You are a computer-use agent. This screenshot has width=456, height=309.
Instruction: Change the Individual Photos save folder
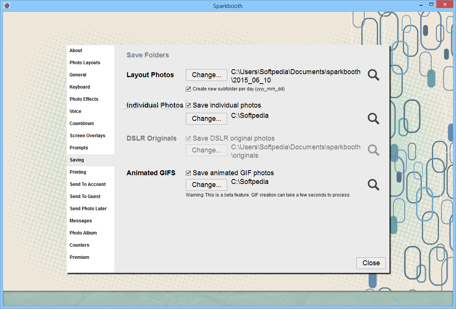(x=206, y=119)
